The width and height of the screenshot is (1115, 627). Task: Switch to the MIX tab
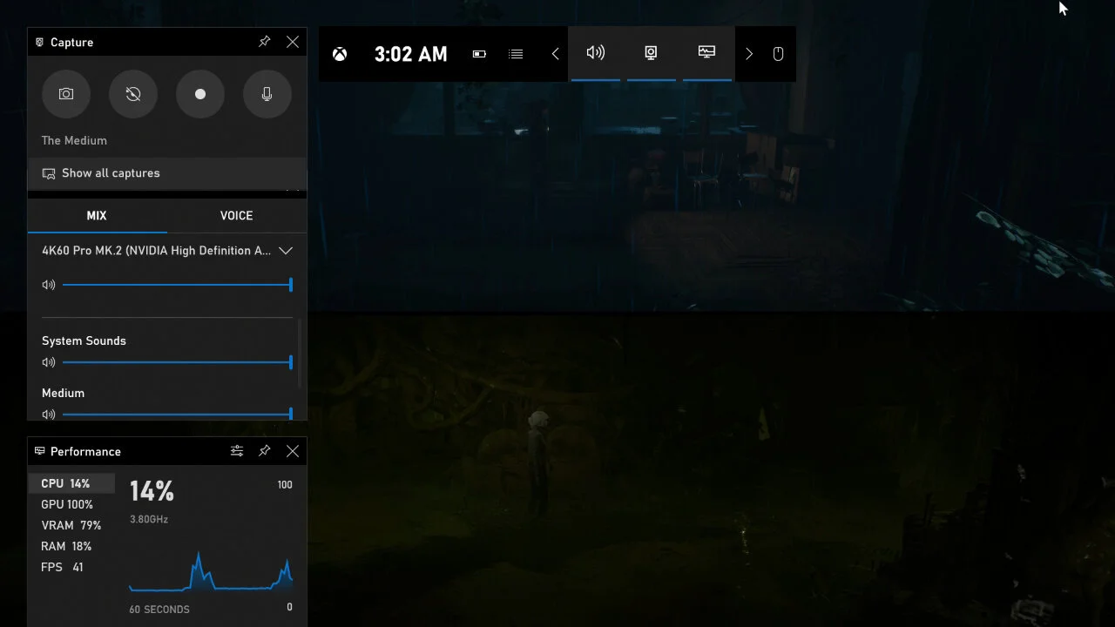click(97, 215)
